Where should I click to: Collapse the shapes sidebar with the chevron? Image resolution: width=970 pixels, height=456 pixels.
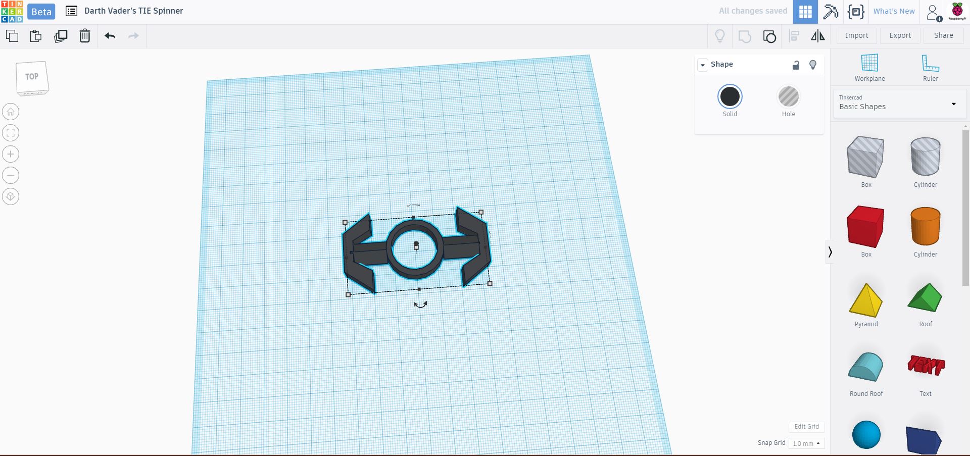tap(830, 251)
